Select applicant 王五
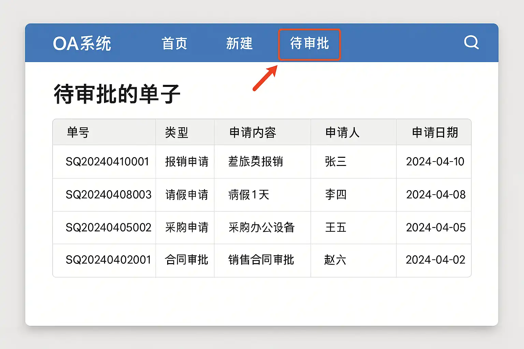Image resolution: width=524 pixels, height=349 pixels. (336, 227)
